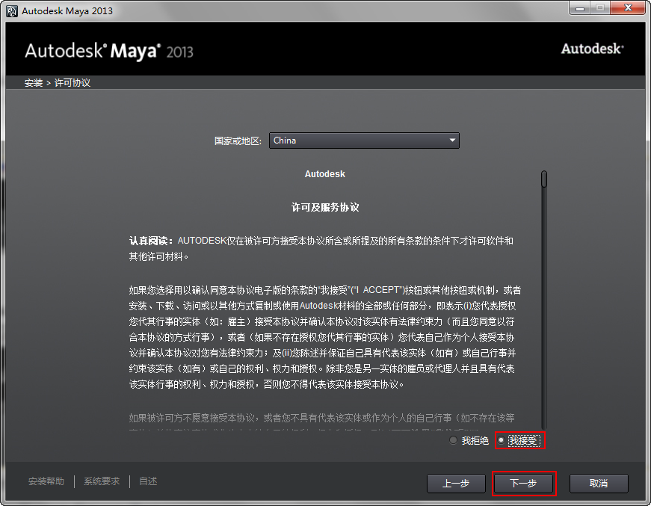
Task: Click the 许可及服务协议 heading in the agreement
Action: click(325, 207)
